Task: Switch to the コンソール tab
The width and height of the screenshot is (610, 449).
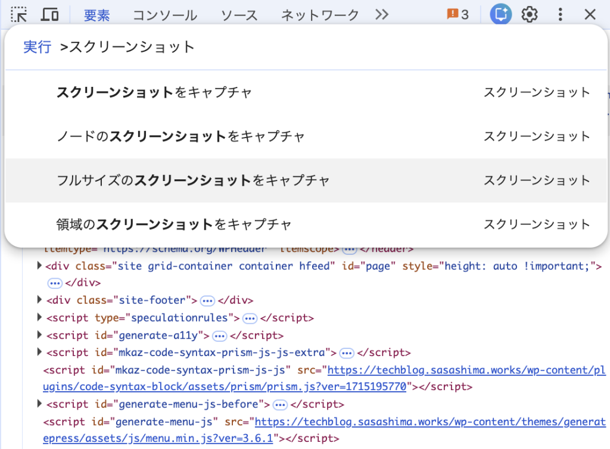Action: click(165, 15)
